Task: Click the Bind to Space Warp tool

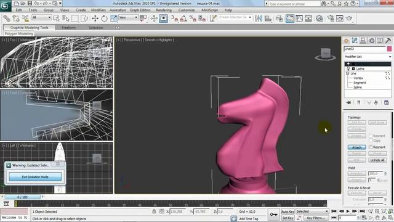Action: (x=25, y=18)
